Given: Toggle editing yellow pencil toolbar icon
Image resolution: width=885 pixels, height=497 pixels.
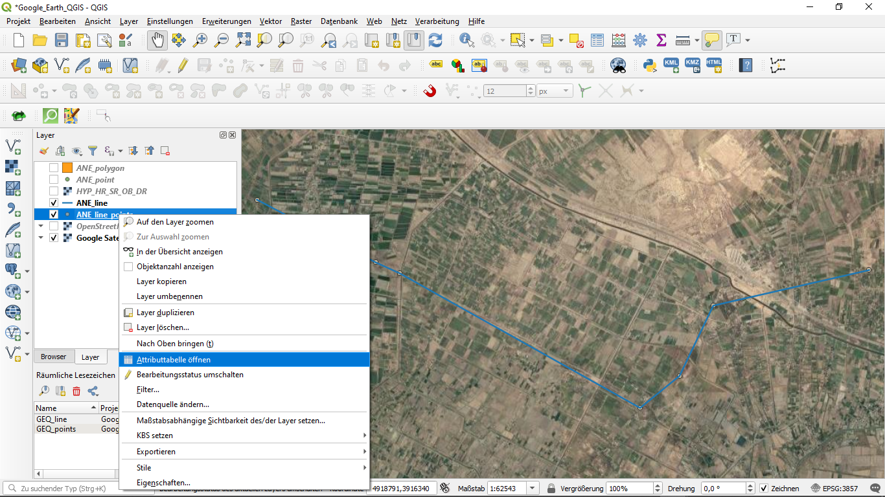Looking at the screenshot, I should 183,65.
